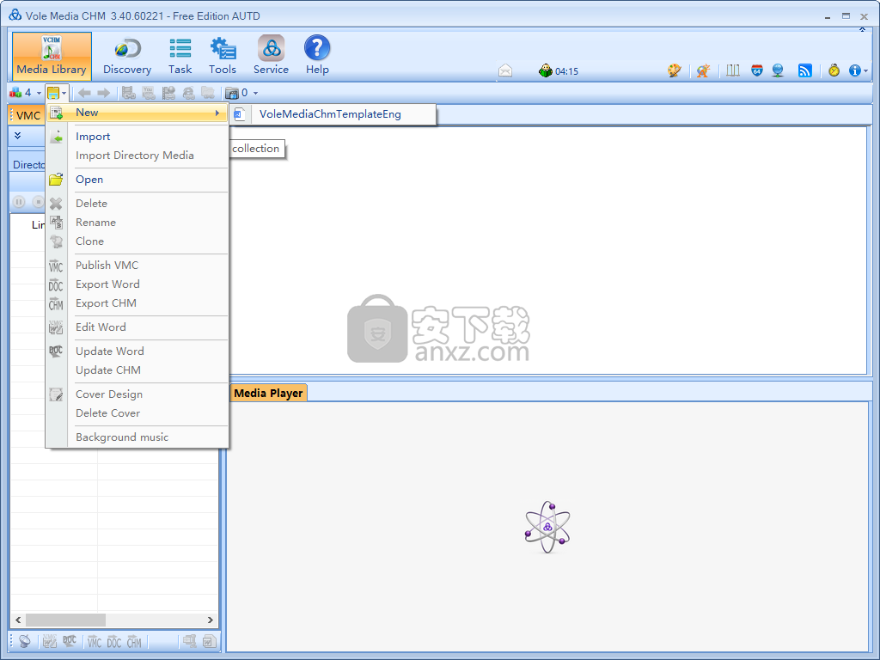Click the open book icon in ribbon
The image size is (880, 660).
click(x=732, y=70)
